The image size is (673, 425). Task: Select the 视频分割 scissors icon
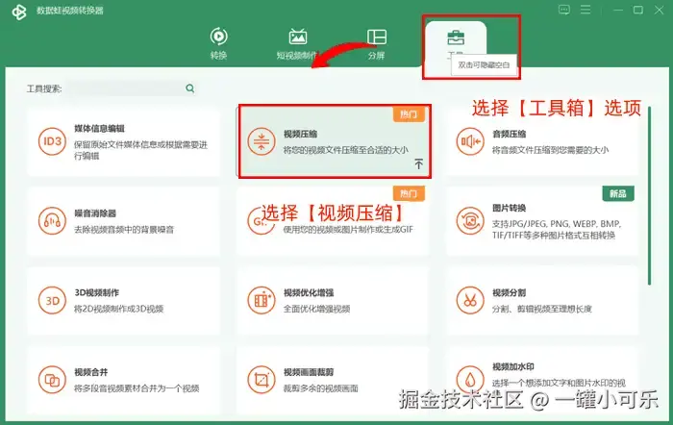pyautogui.click(x=470, y=301)
